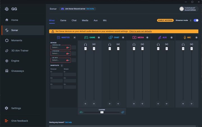Click the Streamer mode info icon
The image size is (202, 127).
[x=191, y=20]
